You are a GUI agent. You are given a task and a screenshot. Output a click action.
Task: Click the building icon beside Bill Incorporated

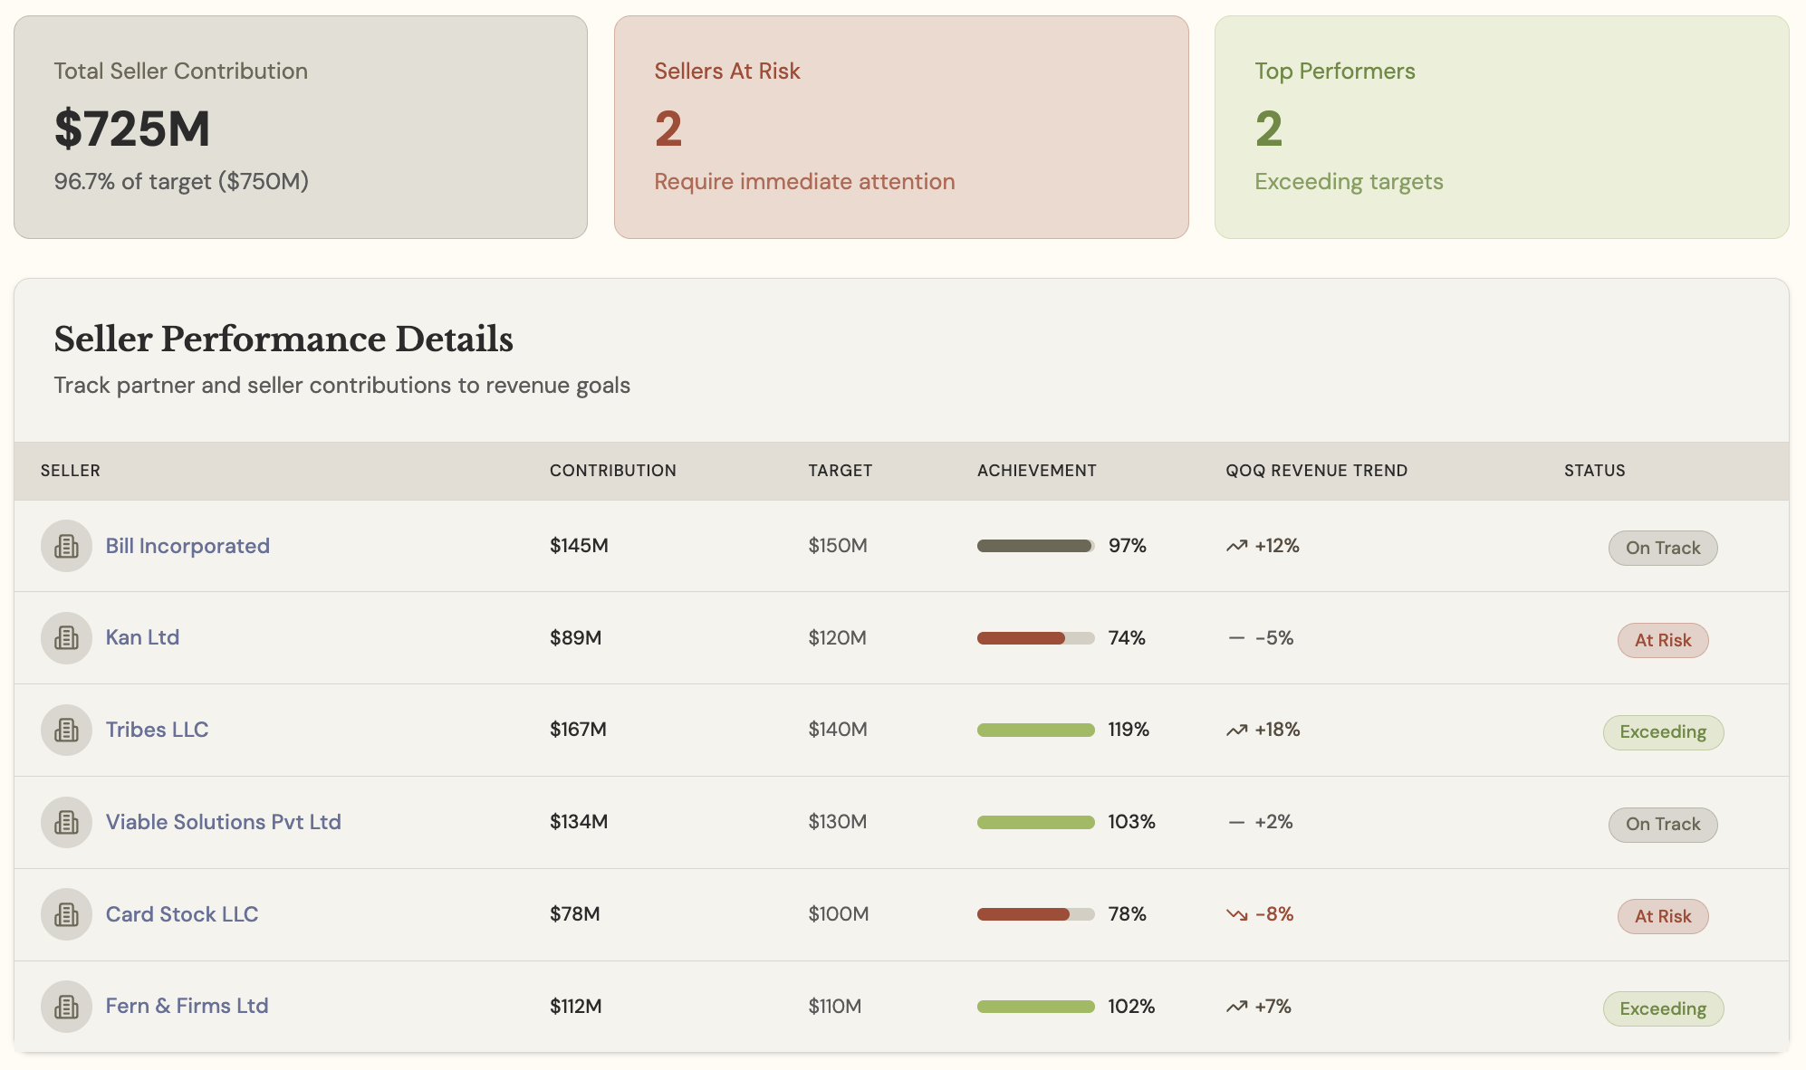(66, 546)
